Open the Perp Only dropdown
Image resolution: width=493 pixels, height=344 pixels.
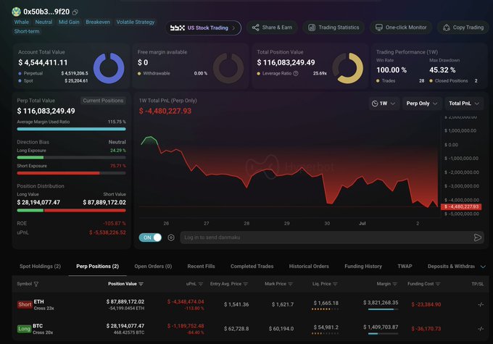click(422, 104)
